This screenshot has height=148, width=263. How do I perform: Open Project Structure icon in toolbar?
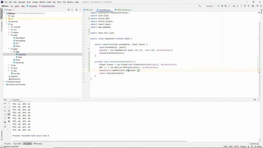[x=253, y=6]
